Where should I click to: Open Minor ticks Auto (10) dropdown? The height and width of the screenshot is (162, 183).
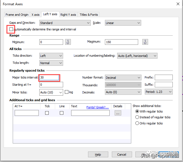(51, 92)
